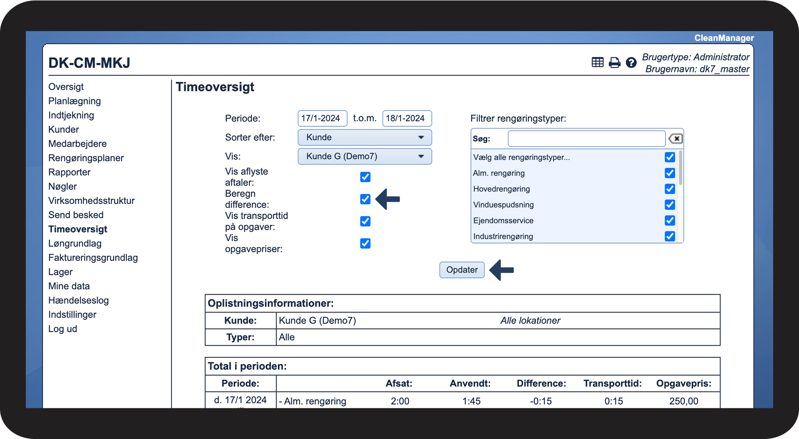799x439 pixels.
Task: Click the table/grid view icon
Action: coord(597,62)
